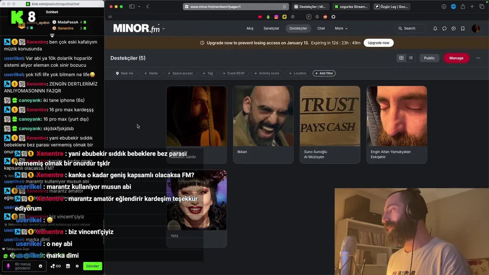The height and width of the screenshot is (275, 489).
Task: Open the messages icon left of bookmark
Action: click(453, 28)
